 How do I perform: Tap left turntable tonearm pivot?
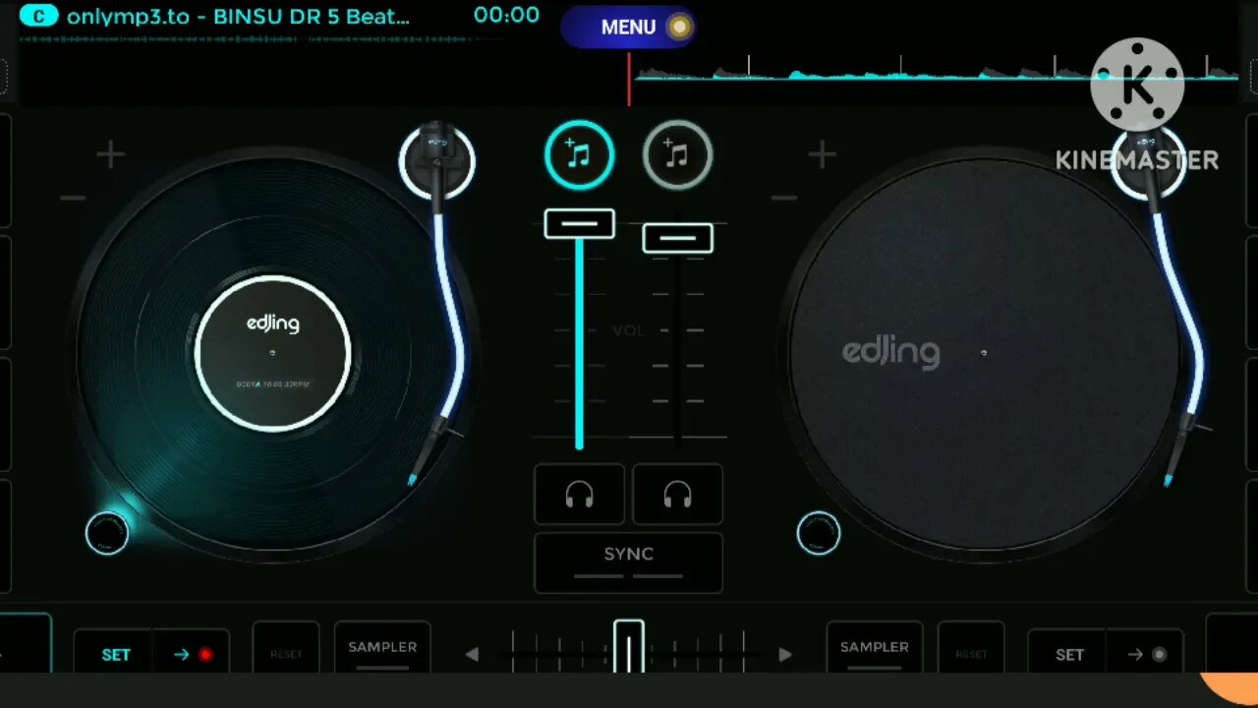click(437, 160)
